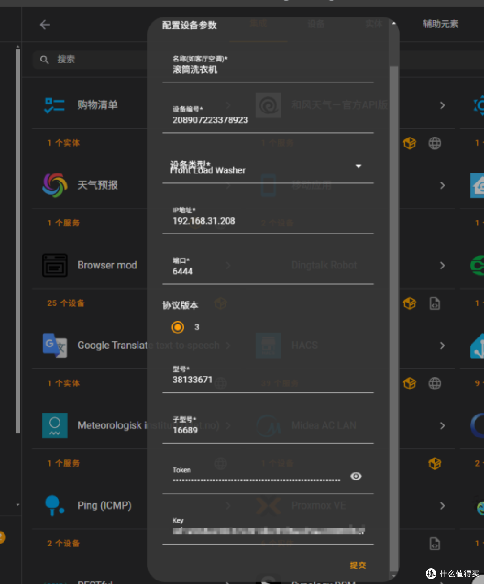Click the globe icon on the HACS row
Viewport: 484px width, 584px height.
[435, 383]
